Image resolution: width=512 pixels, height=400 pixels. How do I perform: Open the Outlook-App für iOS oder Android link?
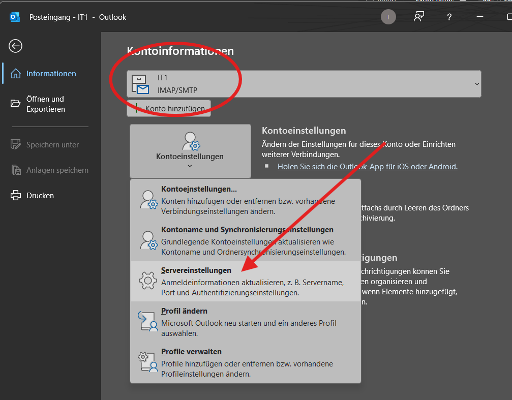pos(367,166)
